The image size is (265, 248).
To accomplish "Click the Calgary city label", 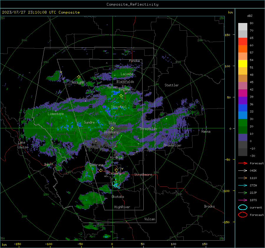I will coord(115,173).
